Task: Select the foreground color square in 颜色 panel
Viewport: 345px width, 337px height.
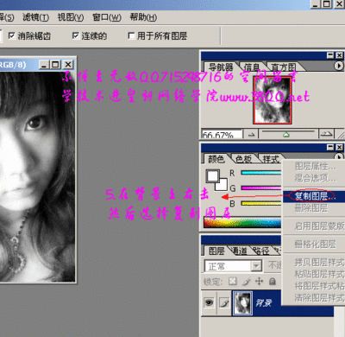Action: [x=212, y=175]
